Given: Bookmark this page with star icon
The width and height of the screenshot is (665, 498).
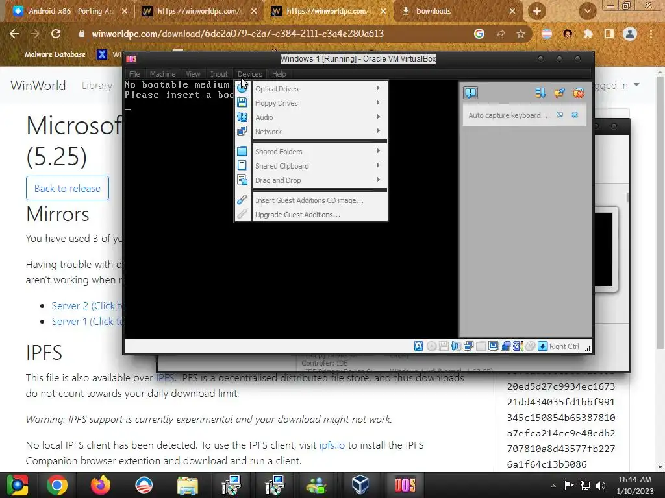Looking at the screenshot, I should (x=521, y=34).
